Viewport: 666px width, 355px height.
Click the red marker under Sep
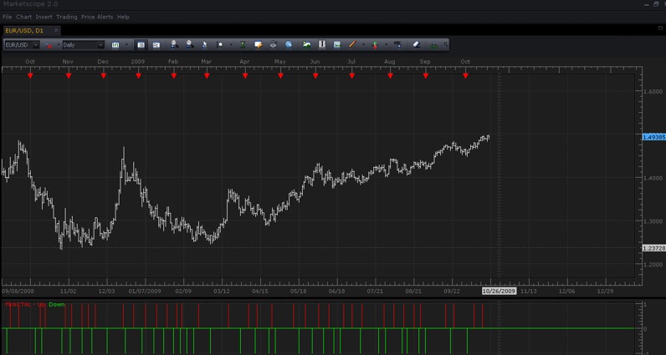[426, 76]
